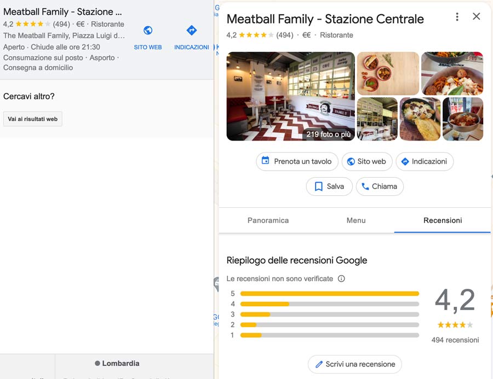
Task: Open the bottom-right meatballs in sauce photo
Action: [x=463, y=119]
